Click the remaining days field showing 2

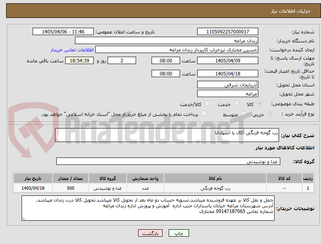(x=122, y=60)
